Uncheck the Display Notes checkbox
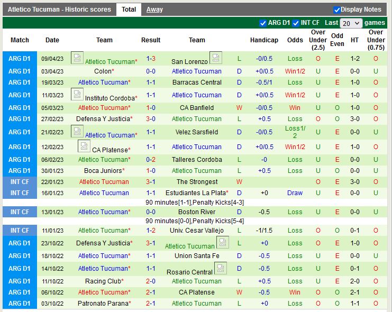Image resolution: width=392 pixels, height=312 pixels. [x=337, y=10]
